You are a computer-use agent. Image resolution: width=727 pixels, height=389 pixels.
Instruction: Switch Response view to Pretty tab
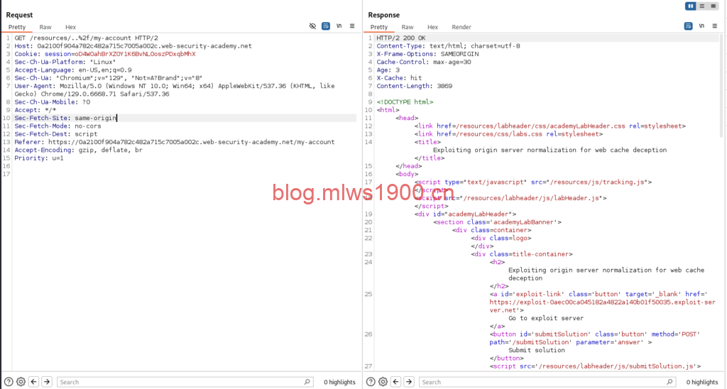pos(379,27)
